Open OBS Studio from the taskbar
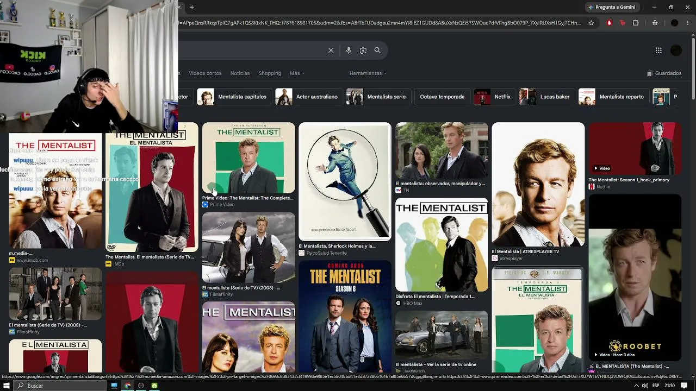The image size is (696, 391). tap(141, 386)
